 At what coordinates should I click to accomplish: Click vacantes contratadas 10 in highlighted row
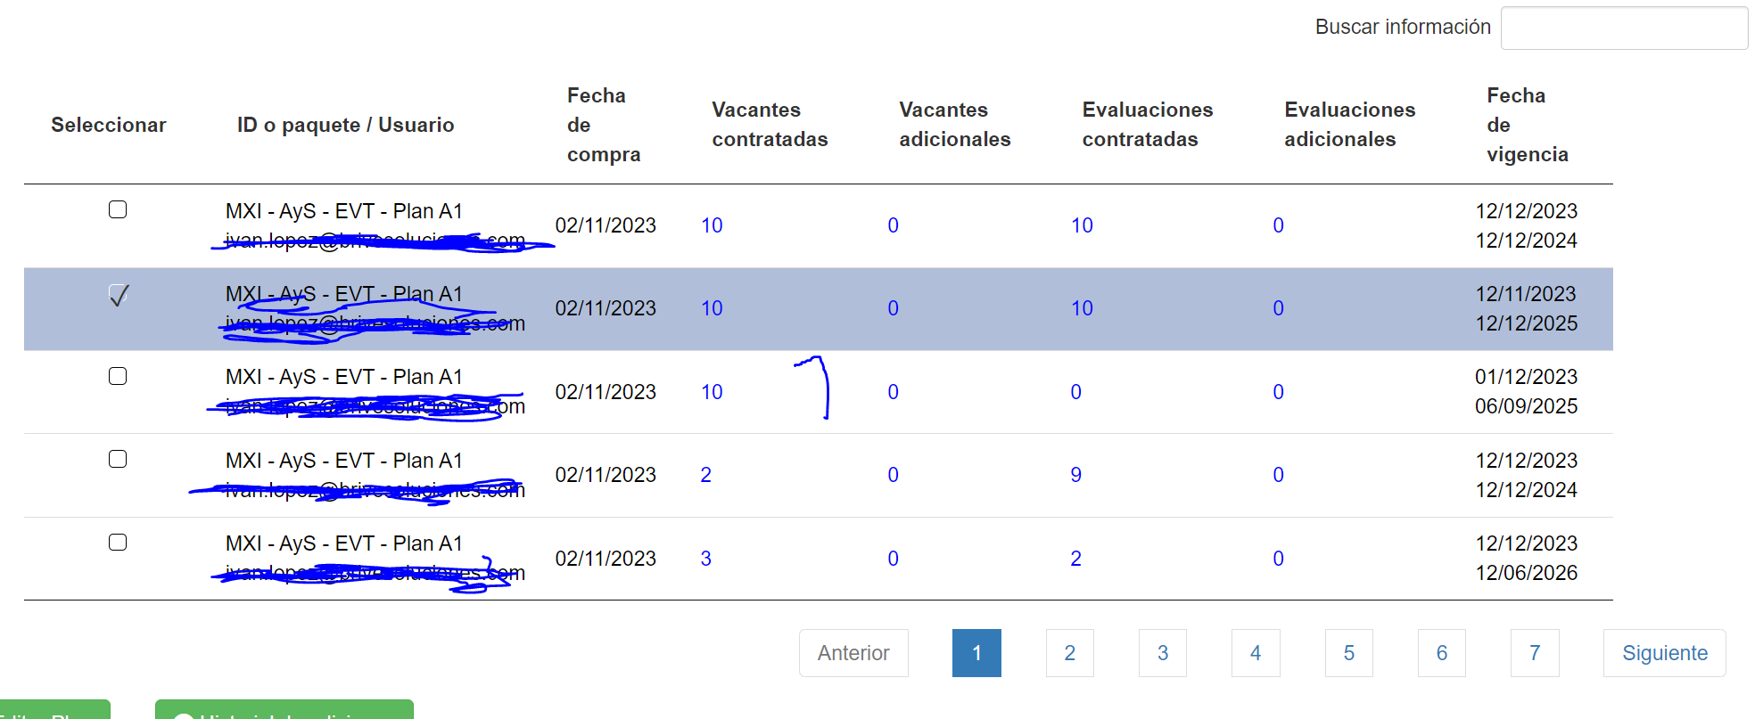[x=712, y=308]
